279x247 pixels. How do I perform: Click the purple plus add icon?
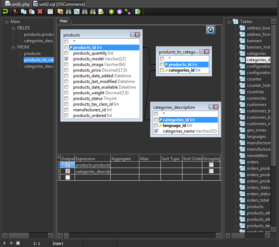click(x=120, y=12)
